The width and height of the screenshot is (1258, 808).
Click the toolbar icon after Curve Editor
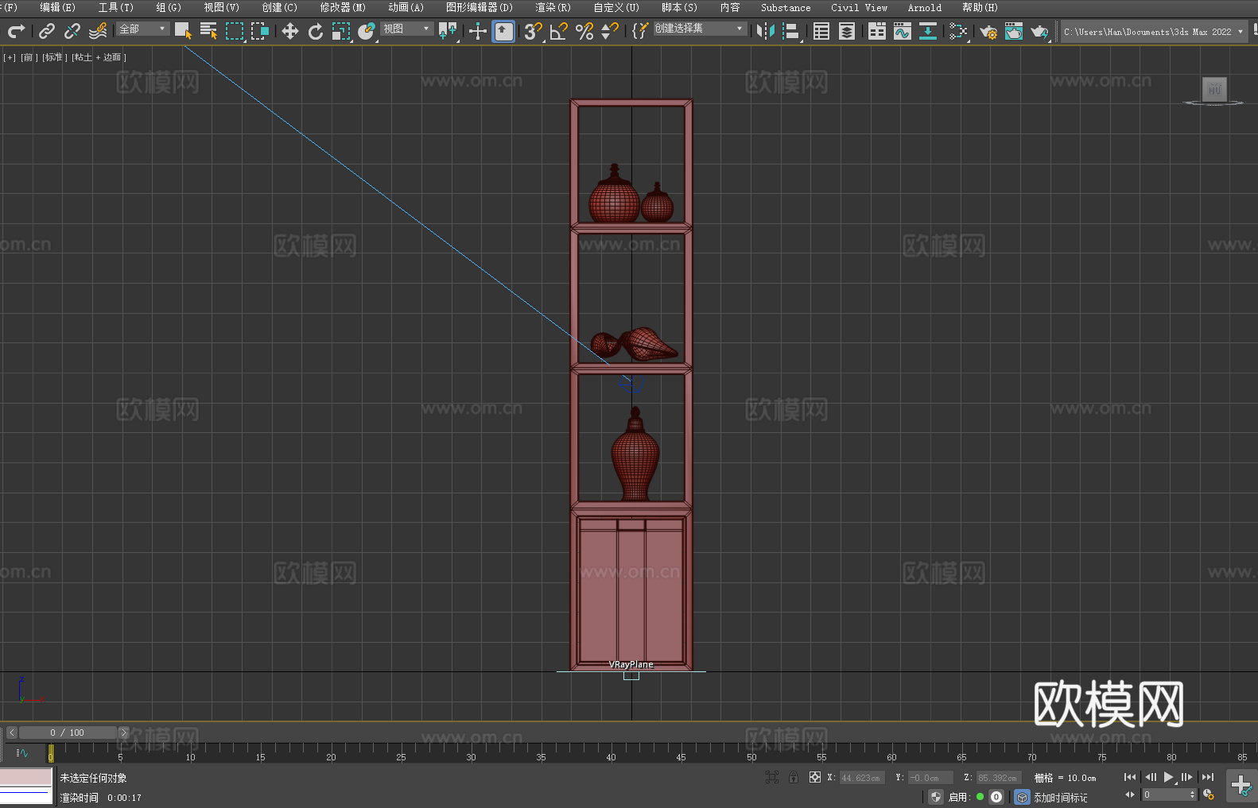928,31
